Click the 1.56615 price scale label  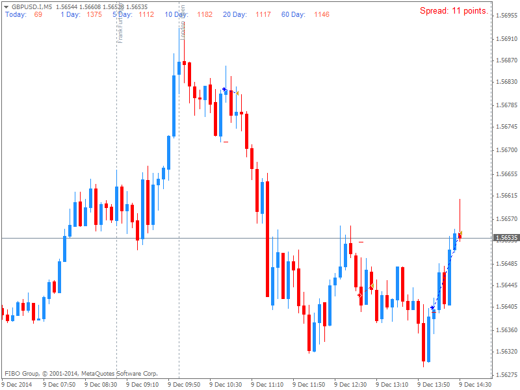[506, 196]
